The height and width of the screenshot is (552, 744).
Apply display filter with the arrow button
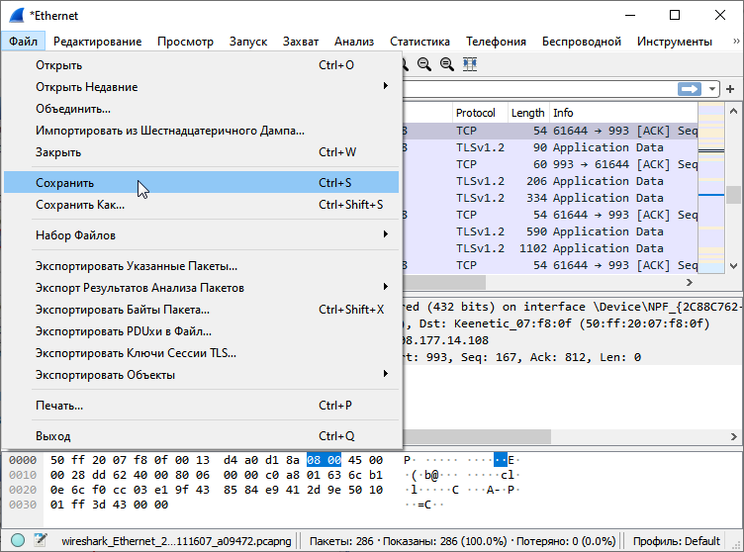689,89
